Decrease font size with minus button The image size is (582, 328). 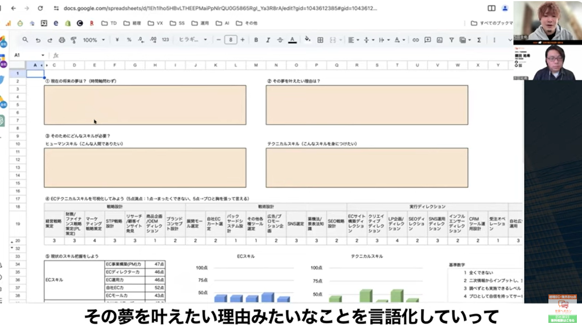click(x=219, y=40)
